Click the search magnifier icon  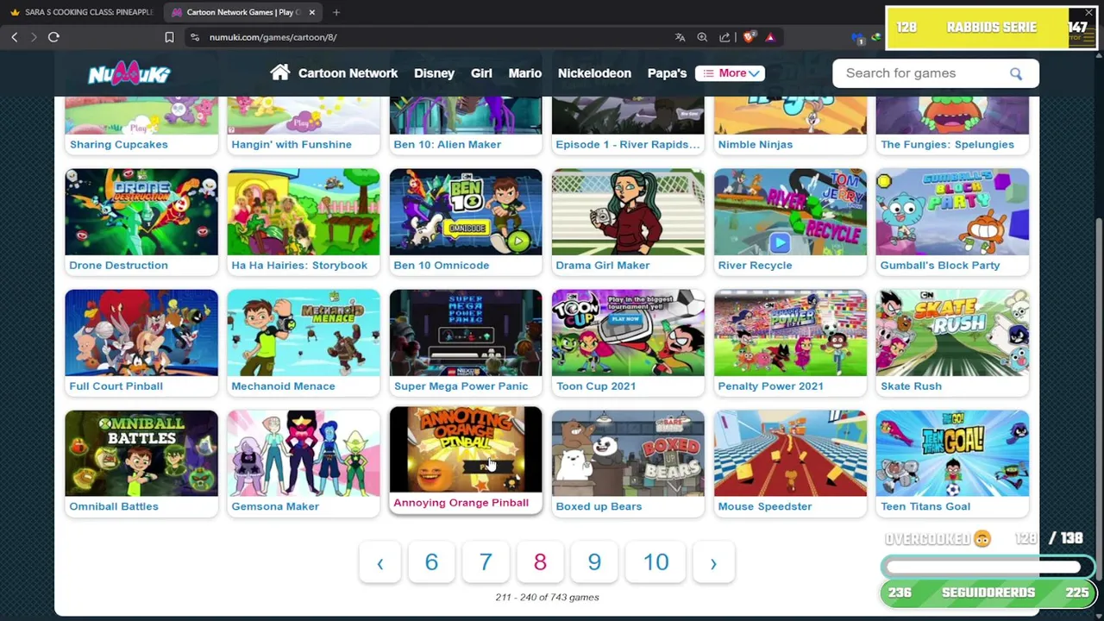(1015, 73)
